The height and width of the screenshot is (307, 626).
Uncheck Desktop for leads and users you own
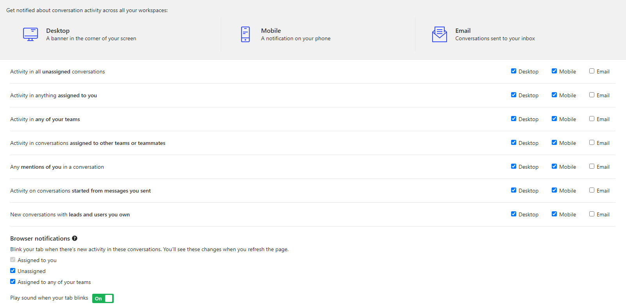click(x=513, y=214)
